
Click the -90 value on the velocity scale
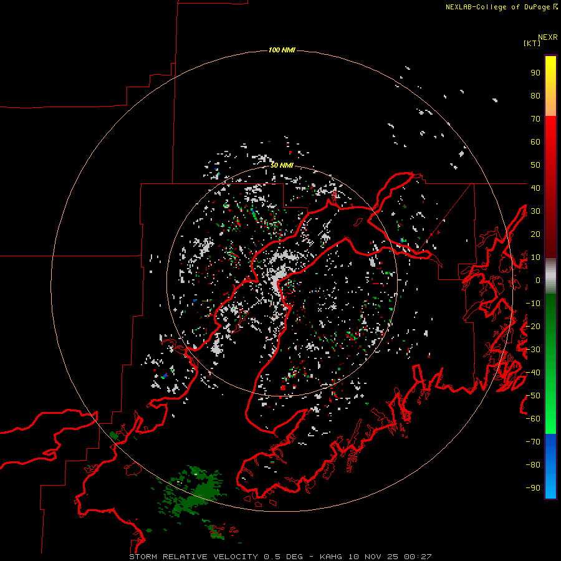[x=533, y=488]
